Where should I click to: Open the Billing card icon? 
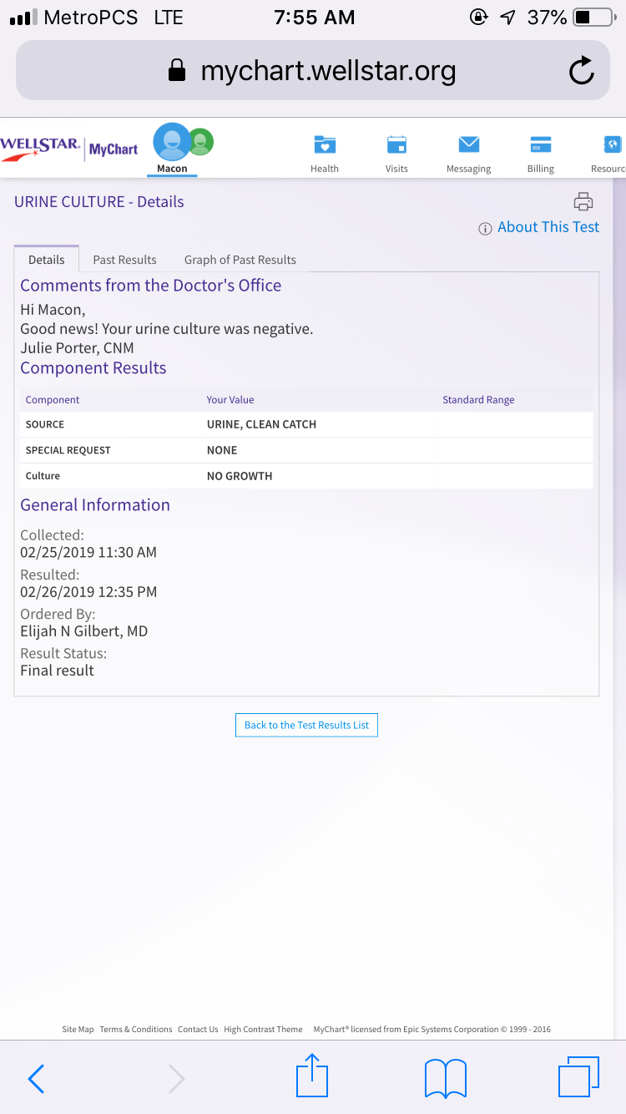point(540,145)
